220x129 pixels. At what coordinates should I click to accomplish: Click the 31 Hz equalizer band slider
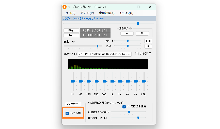click(x=73, y=81)
